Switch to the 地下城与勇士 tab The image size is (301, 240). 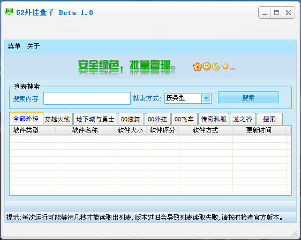point(95,119)
